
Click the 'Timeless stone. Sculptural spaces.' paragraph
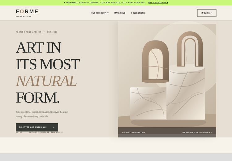tap(42, 114)
